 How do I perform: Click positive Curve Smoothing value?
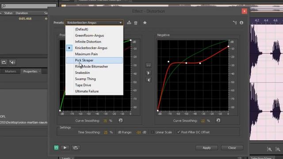105,121
